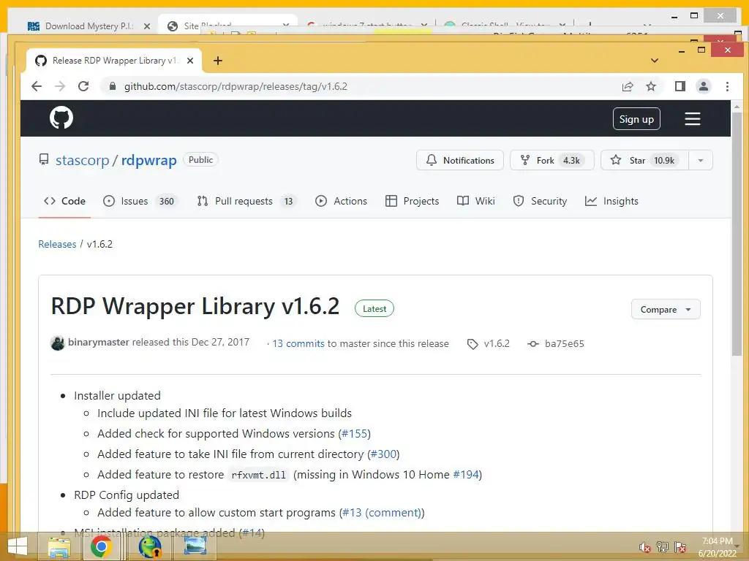The height and width of the screenshot is (561, 749).
Task: Click the muted volume tray icon
Action: (x=645, y=547)
